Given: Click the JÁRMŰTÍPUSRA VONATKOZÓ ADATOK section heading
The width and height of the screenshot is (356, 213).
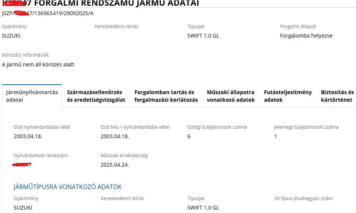Looking at the screenshot, I should [x=68, y=187].
